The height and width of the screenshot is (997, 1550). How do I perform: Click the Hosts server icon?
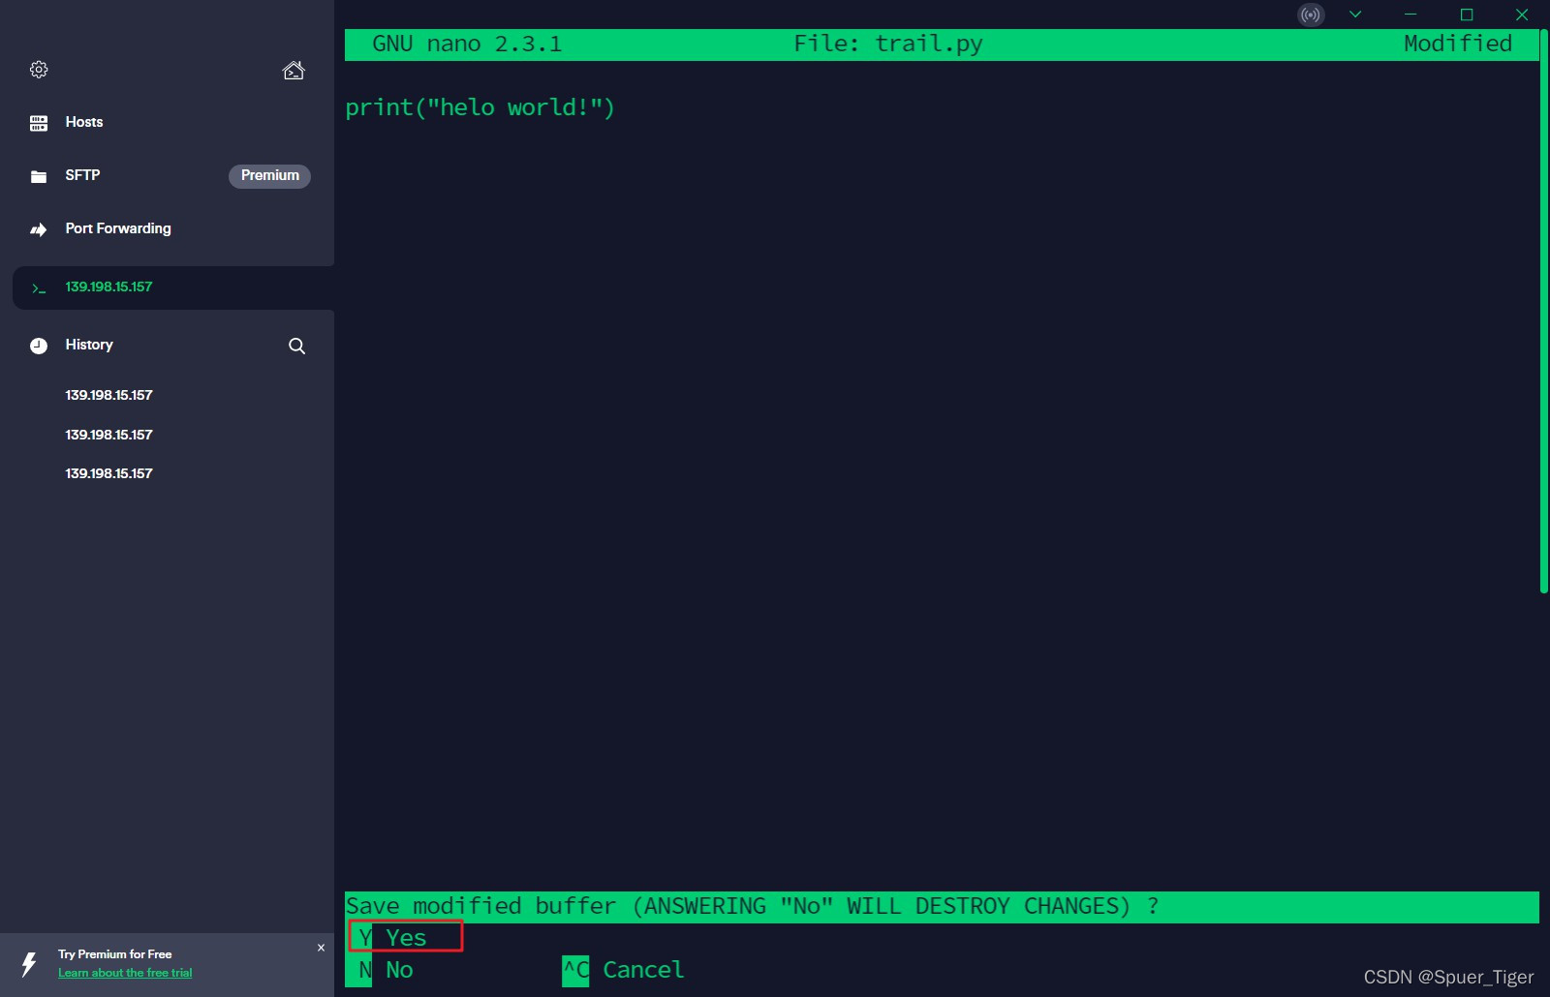coord(39,123)
